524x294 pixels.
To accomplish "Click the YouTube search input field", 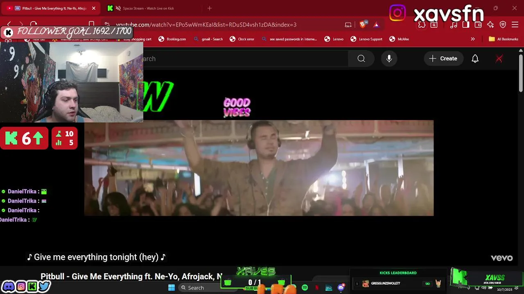I will tap(246, 59).
